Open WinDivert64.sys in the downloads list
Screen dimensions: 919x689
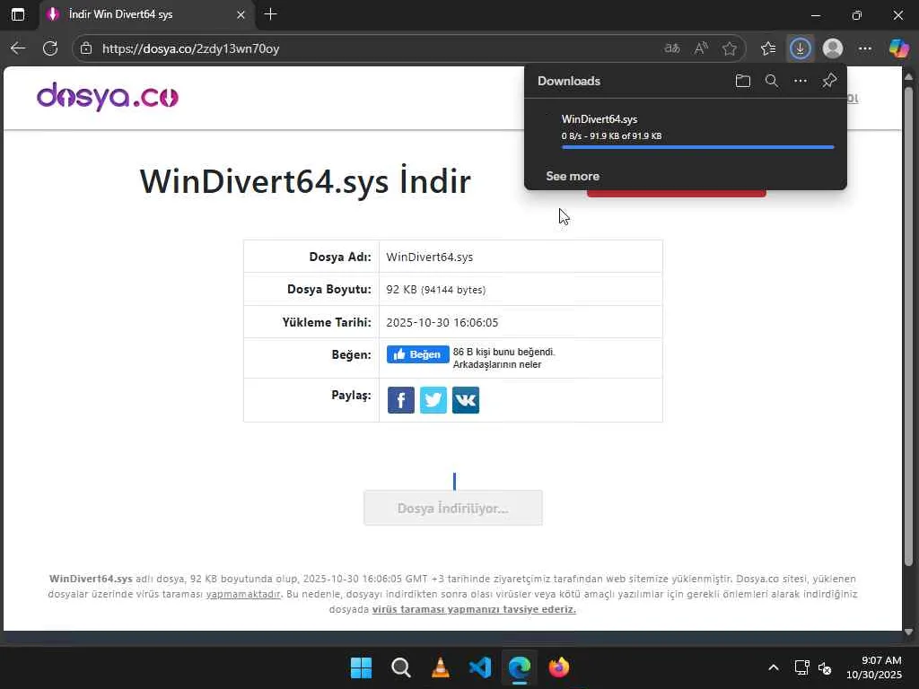[x=599, y=119]
